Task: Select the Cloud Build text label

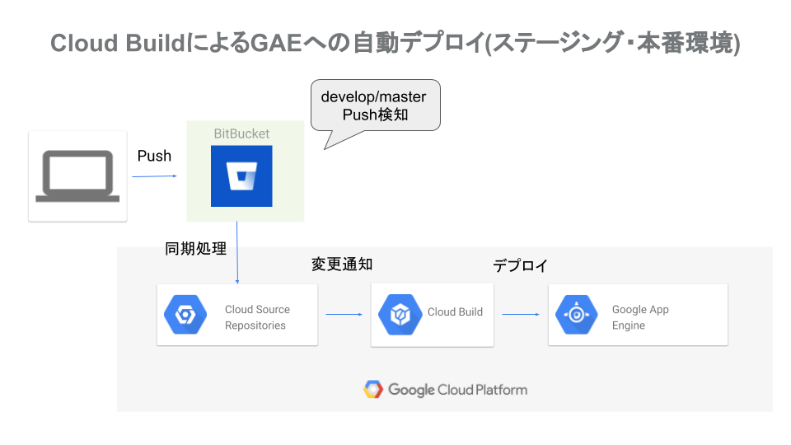Action: tap(455, 311)
